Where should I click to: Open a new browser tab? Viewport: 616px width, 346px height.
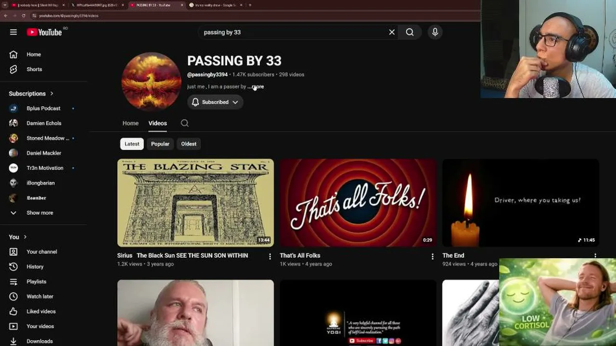coord(250,5)
